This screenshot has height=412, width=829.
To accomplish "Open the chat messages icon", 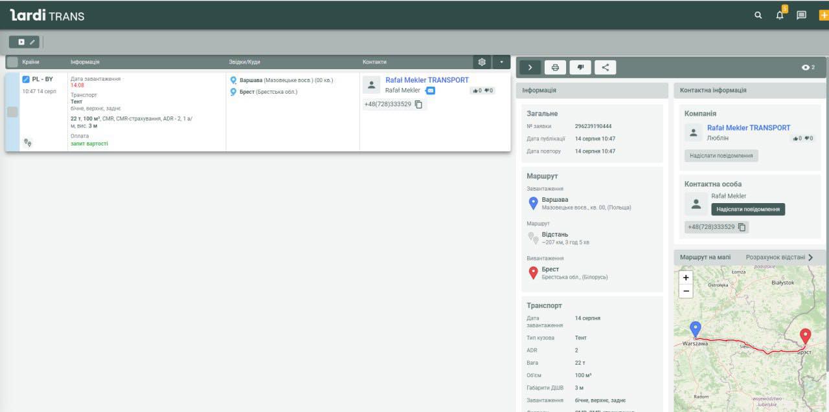I will (x=801, y=16).
